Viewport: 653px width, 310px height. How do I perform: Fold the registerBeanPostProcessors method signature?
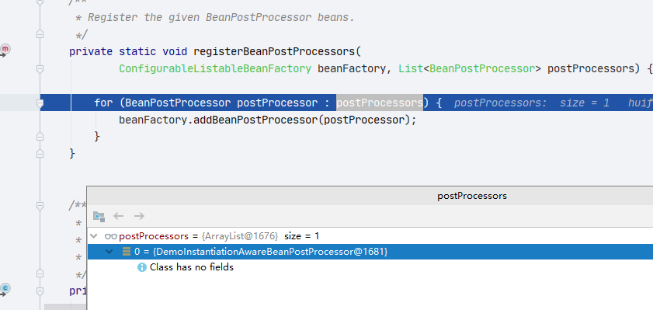click(x=40, y=68)
